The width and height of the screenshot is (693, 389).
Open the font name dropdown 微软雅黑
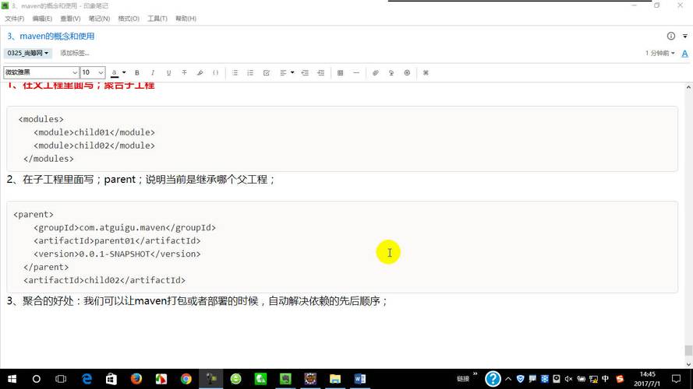pyautogui.click(x=41, y=72)
